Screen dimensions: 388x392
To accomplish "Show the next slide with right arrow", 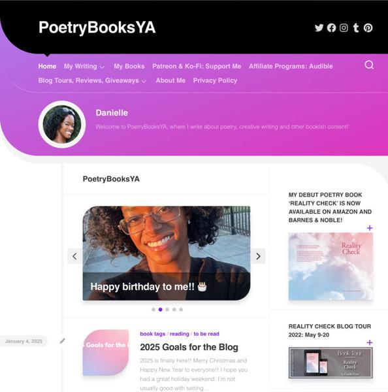I will click(x=258, y=256).
